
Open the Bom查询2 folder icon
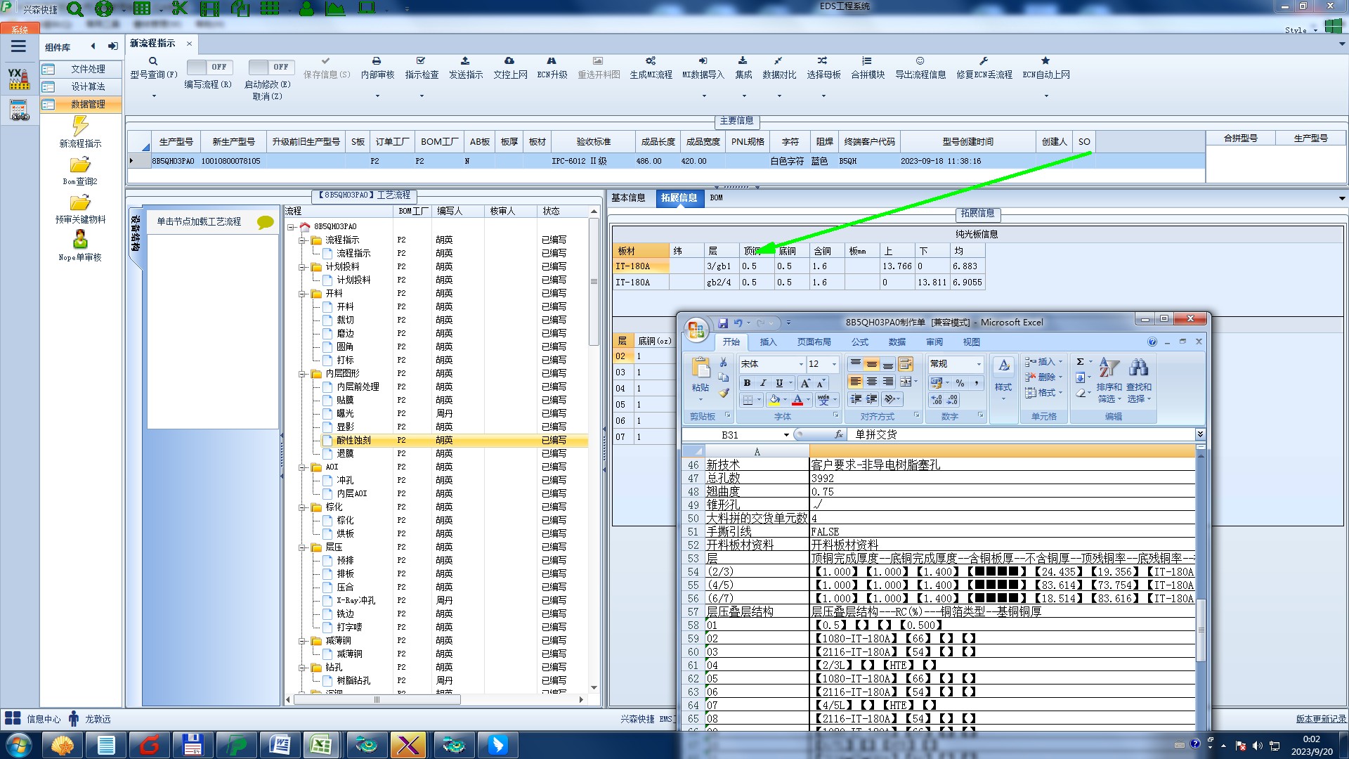pyautogui.click(x=80, y=165)
